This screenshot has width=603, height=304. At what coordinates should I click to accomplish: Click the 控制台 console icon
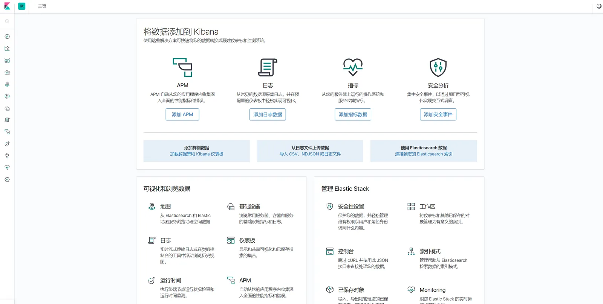coord(330,251)
